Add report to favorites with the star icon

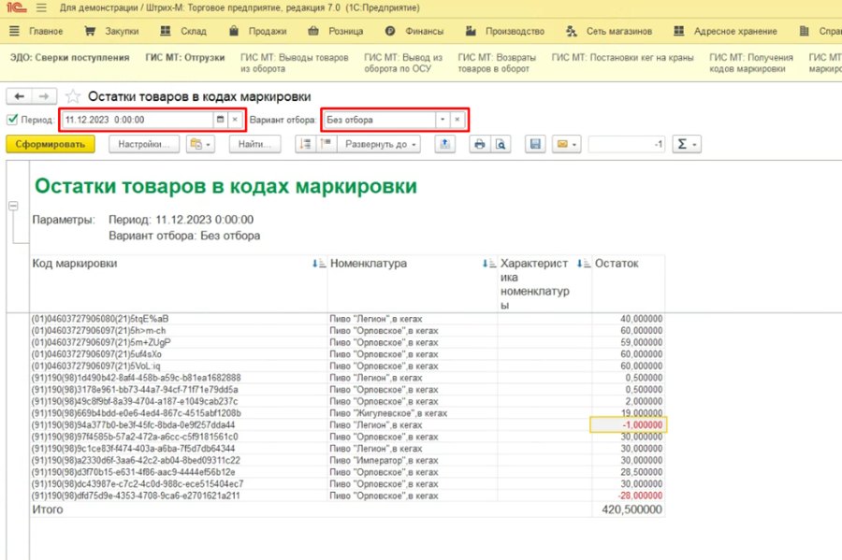72,96
